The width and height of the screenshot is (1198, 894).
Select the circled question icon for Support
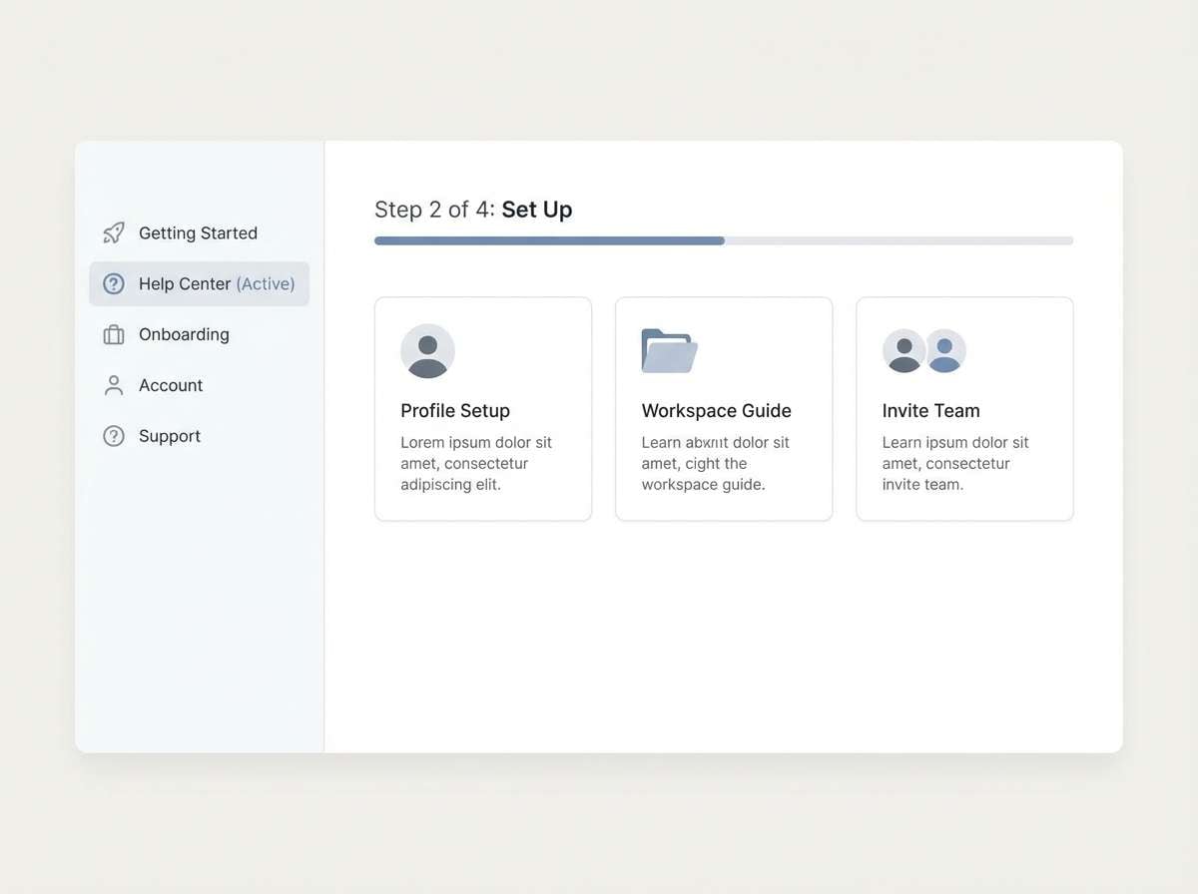click(114, 436)
